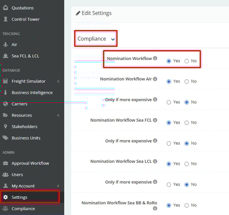Viewport: 229px width, 215px height.
Task: Select Yes for first Only if more expensive
Action: tap(169, 102)
